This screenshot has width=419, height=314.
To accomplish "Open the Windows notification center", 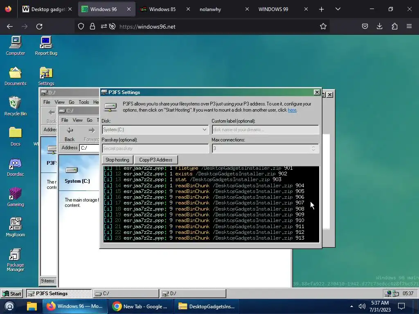I will [401, 306].
